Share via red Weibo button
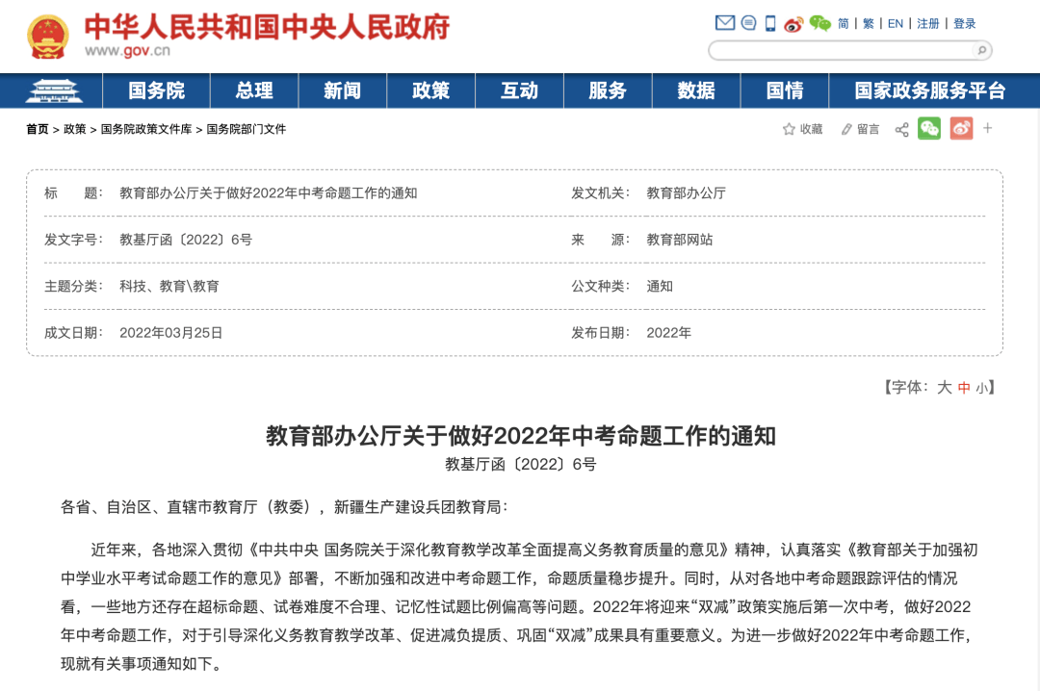This screenshot has height=691, width=1040. tap(961, 129)
